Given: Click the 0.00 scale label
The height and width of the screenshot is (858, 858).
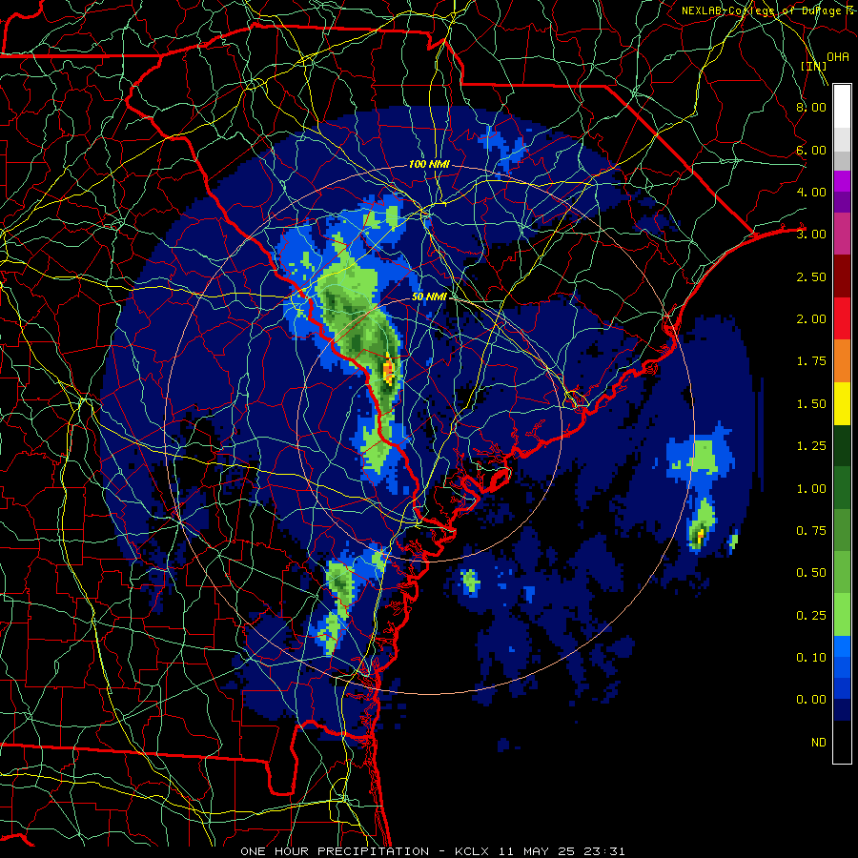Looking at the screenshot, I should pos(811,700).
